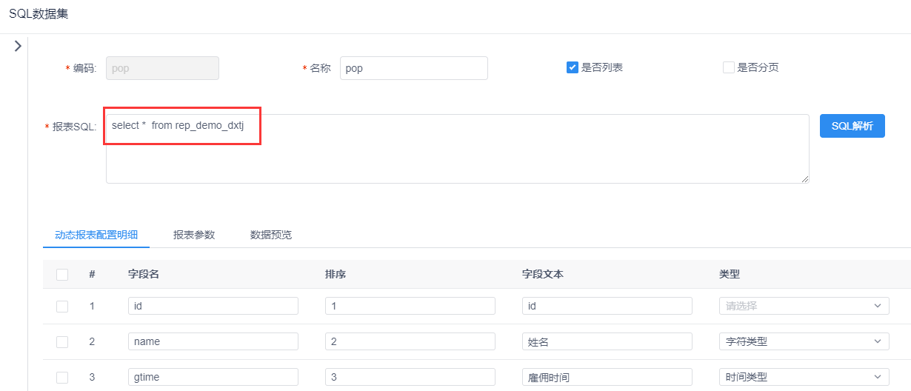Enable the 是否分页 checkbox
911x391 pixels.
tap(728, 67)
